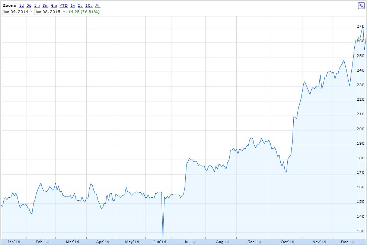Choose the 5y zoom range
The width and height of the screenshot is (367, 245).
[80, 5]
